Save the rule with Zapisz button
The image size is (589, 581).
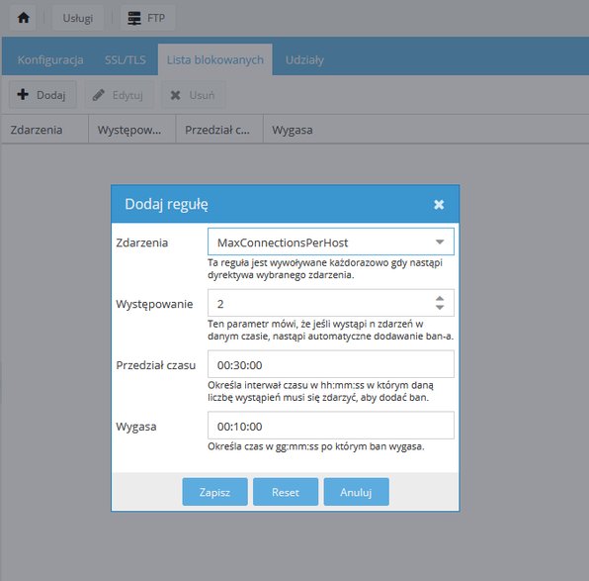pyautogui.click(x=214, y=492)
